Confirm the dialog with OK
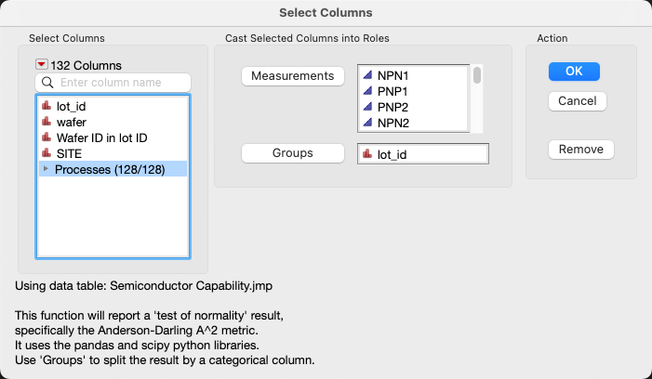 pos(574,72)
